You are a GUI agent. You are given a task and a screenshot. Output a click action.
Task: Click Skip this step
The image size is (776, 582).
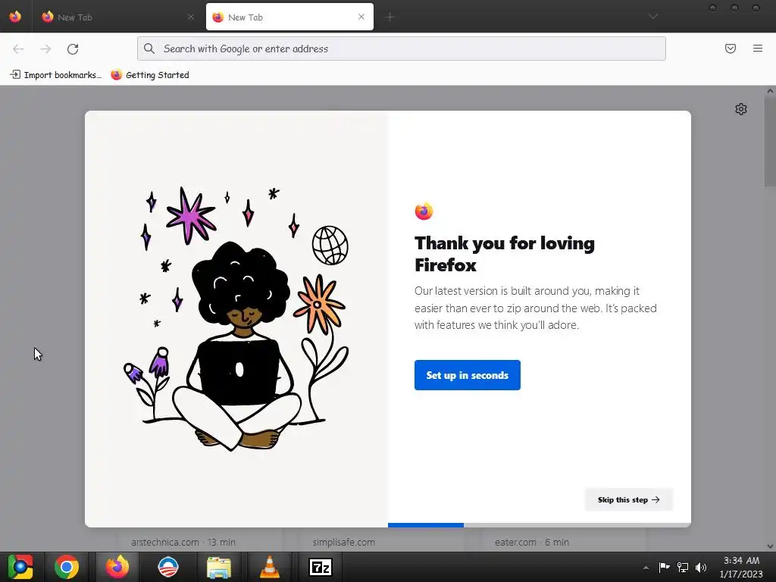coord(628,500)
